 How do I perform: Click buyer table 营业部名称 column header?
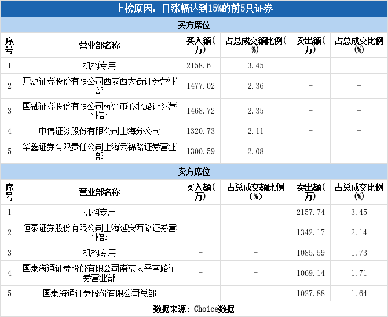[100, 46]
